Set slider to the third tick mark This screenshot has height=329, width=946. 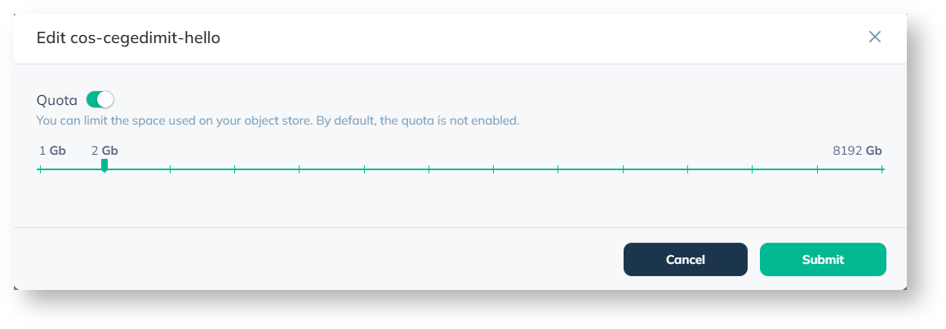(x=170, y=169)
